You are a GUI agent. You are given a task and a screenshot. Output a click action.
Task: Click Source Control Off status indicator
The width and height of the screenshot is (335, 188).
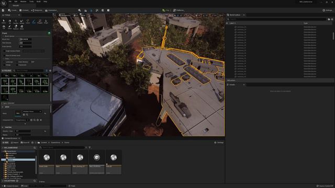325,186
